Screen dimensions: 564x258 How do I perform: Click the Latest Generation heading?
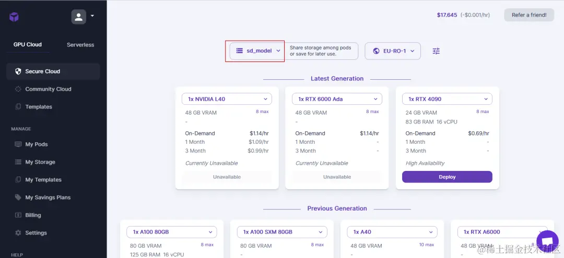[337, 79]
